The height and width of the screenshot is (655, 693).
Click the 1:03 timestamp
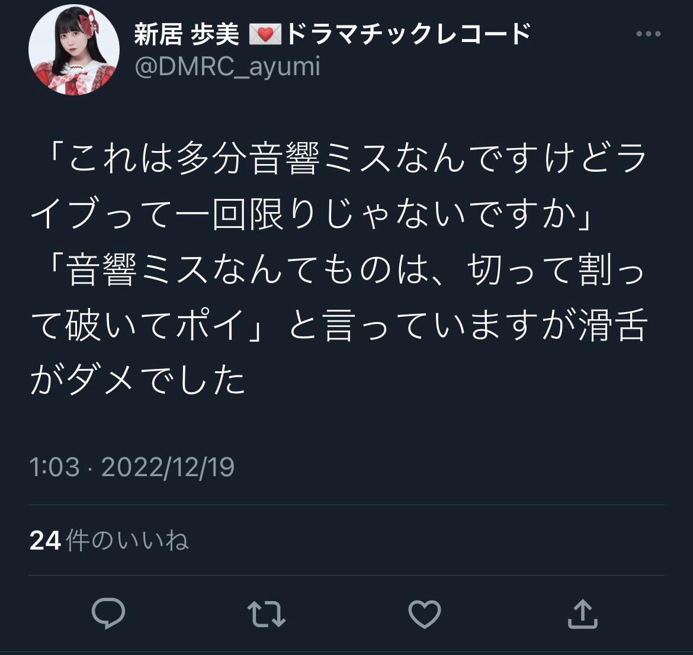pyautogui.click(x=54, y=467)
